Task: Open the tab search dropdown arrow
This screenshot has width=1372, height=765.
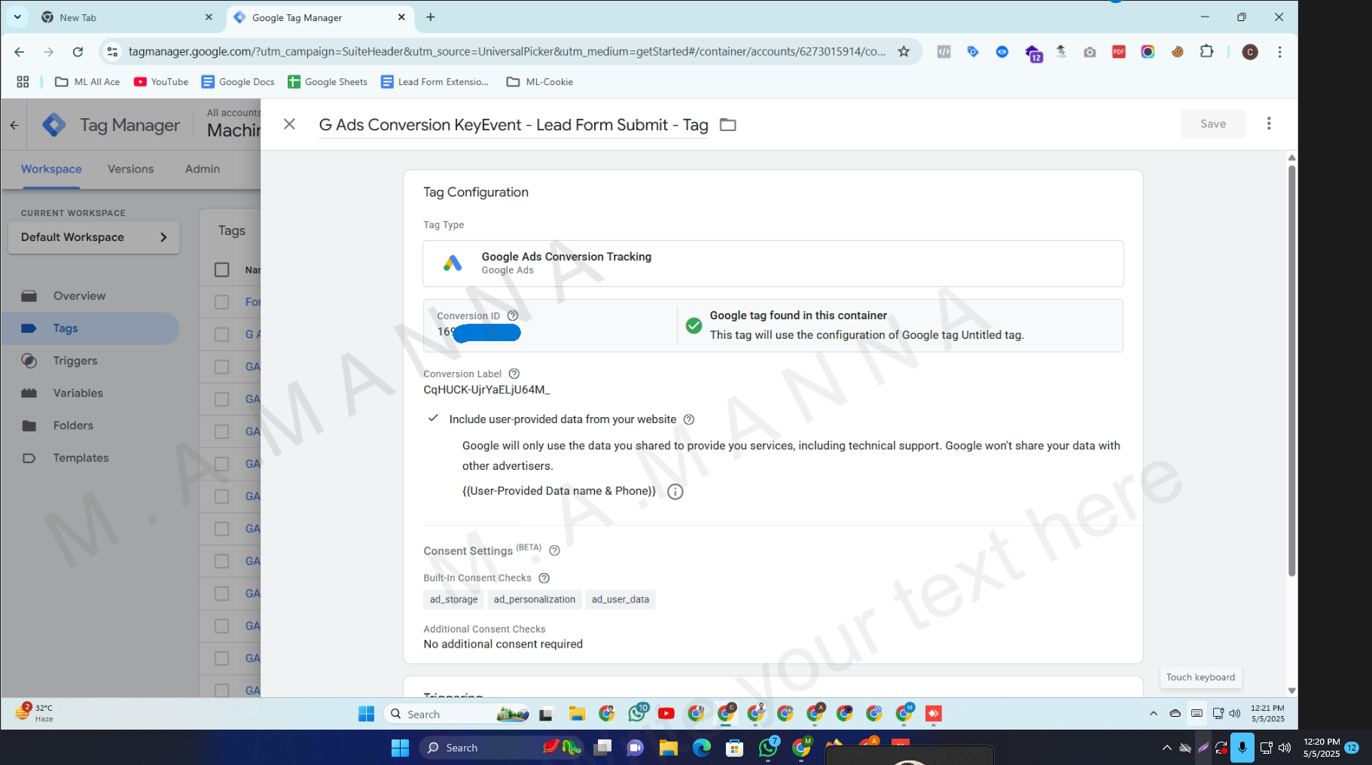Action: (x=17, y=17)
